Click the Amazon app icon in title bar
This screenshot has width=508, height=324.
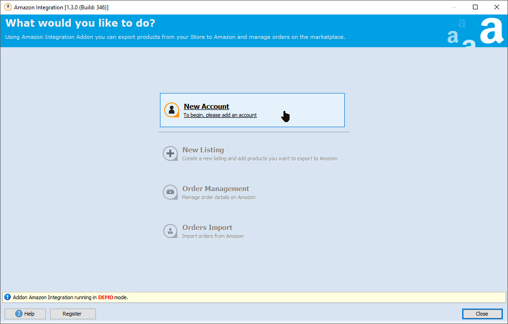pos(8,7)
